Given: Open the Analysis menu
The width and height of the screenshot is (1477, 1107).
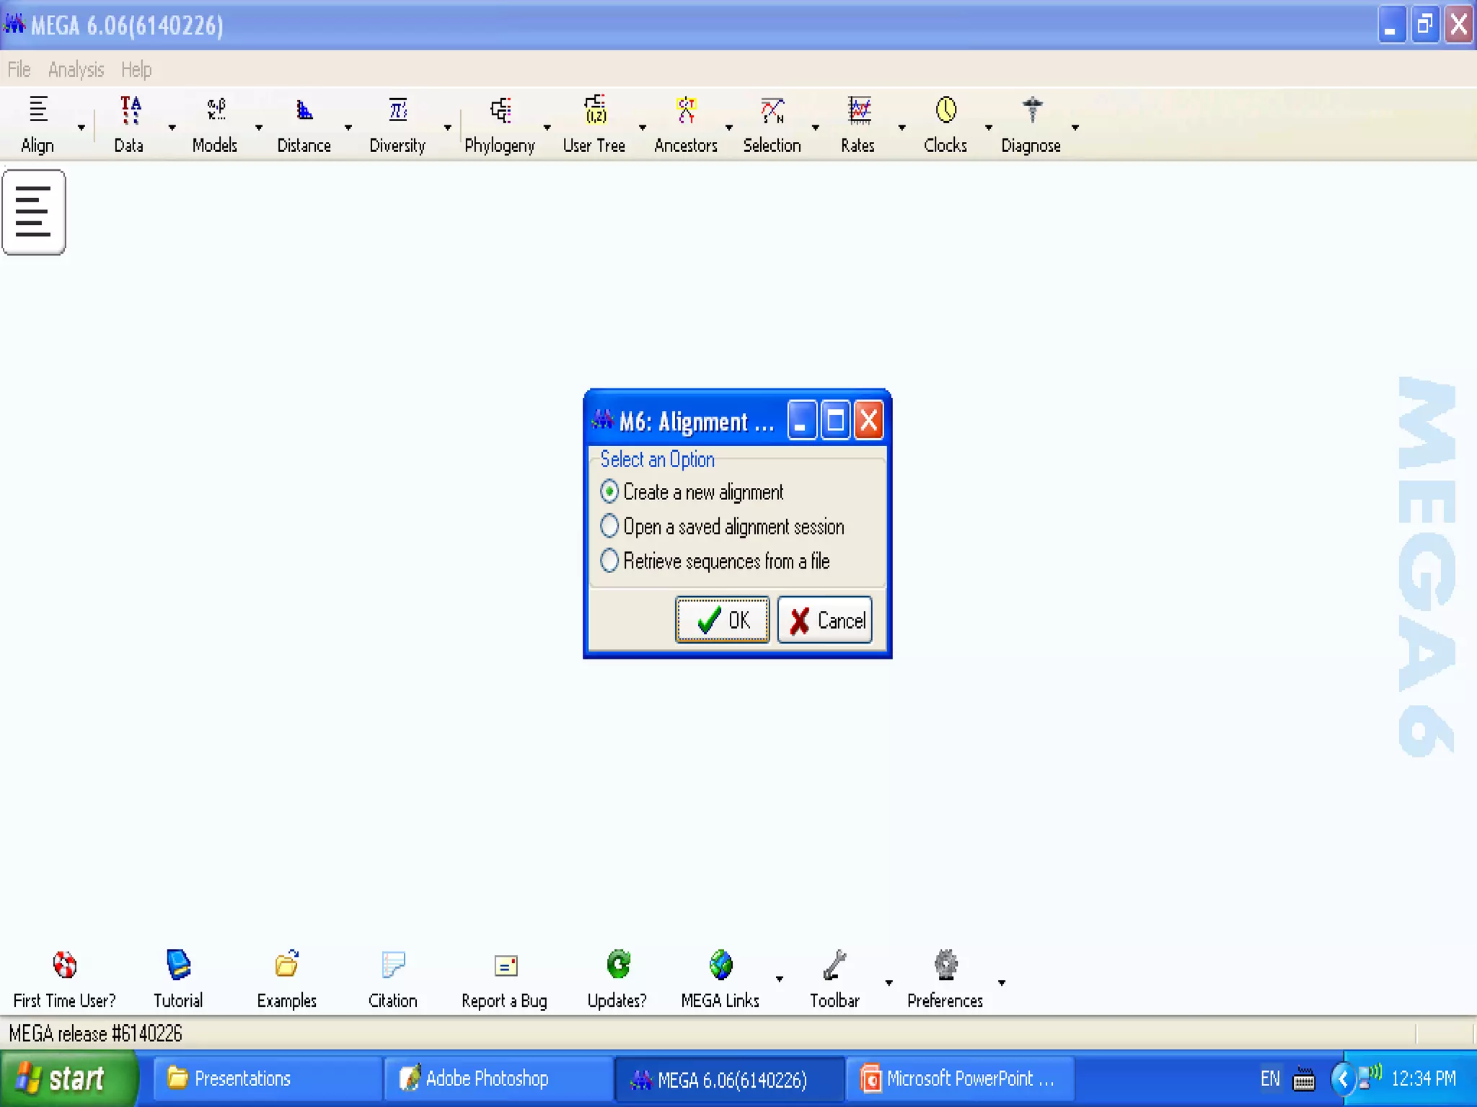Looking at the screenshot, I should tap(76, 69).
